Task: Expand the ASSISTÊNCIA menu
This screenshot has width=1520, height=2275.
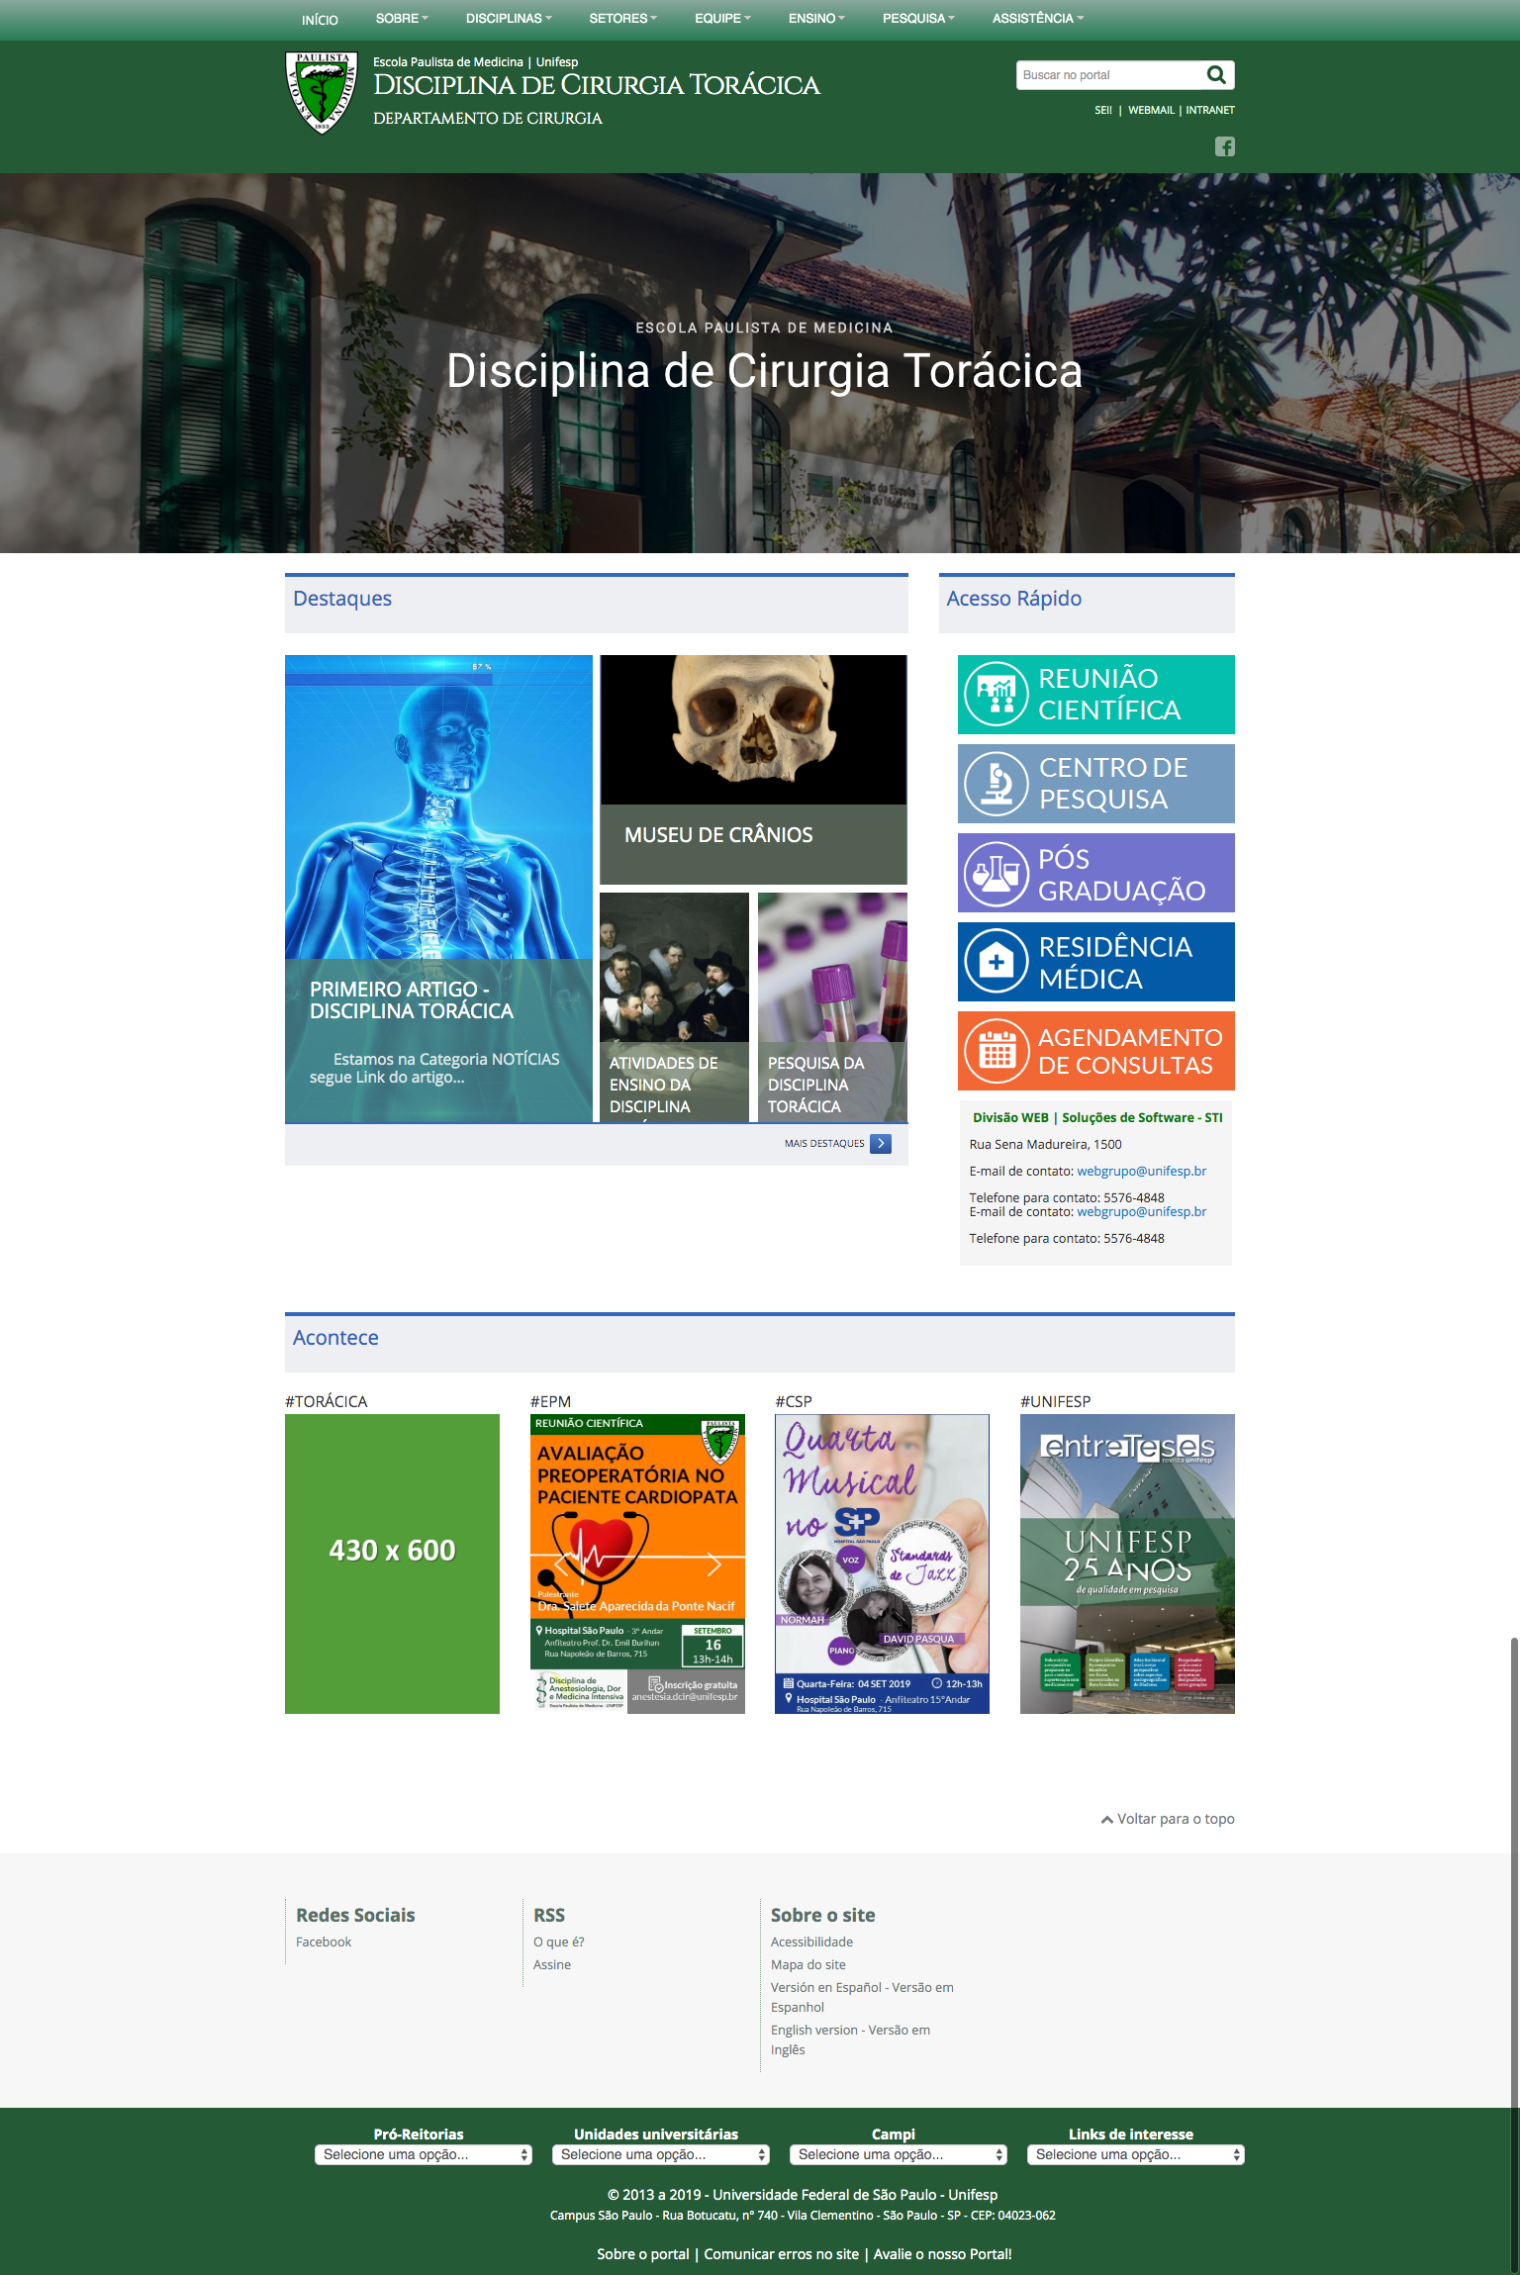Action: click(1038, 19)
